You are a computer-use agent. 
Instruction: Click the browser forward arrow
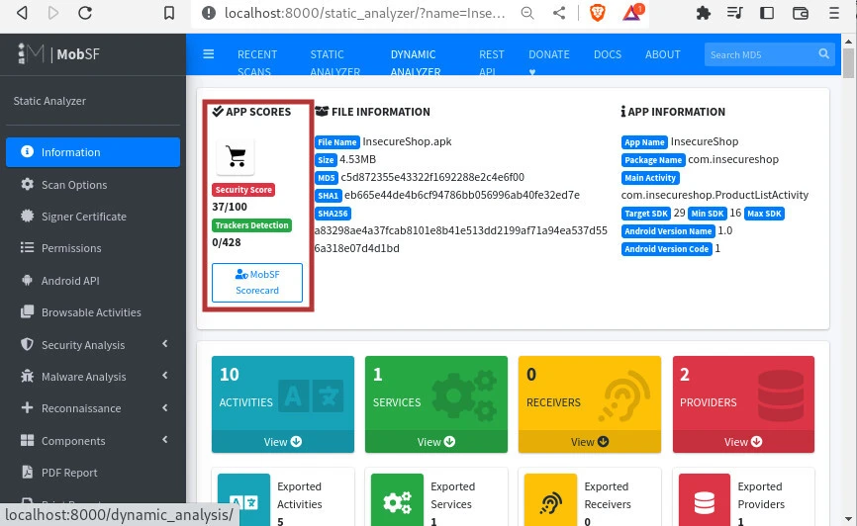pyautogui.click(x=53, y=13)
